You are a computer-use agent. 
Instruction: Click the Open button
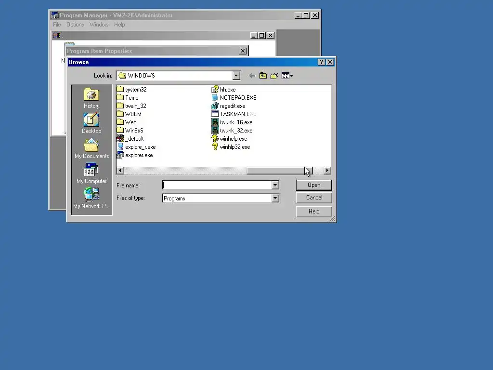(x=314, y=185)
